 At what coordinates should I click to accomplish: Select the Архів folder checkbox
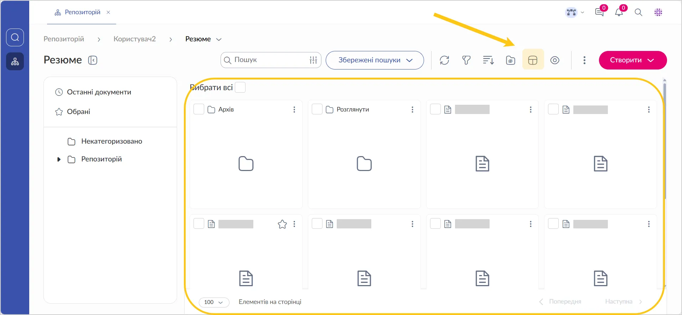[x=199, y=109]
